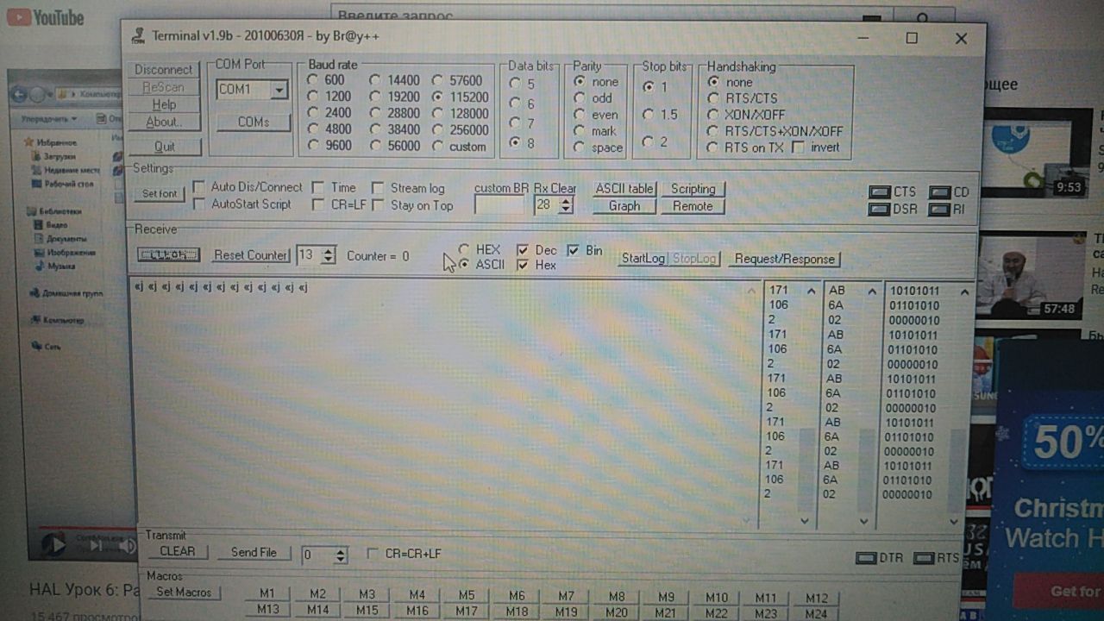Open the Scripting window
Screen dimensions: 1104x621
(693, 189)
